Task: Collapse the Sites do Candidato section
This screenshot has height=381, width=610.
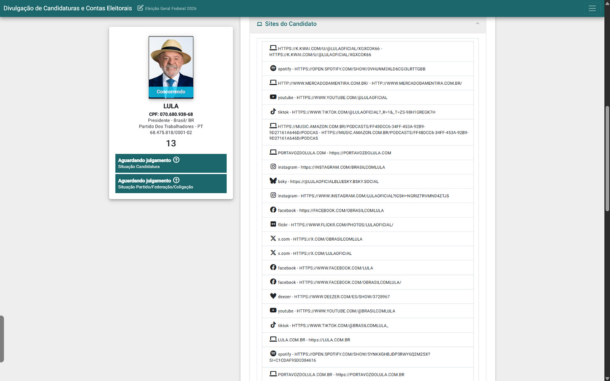Action: [x=477, y=24]
